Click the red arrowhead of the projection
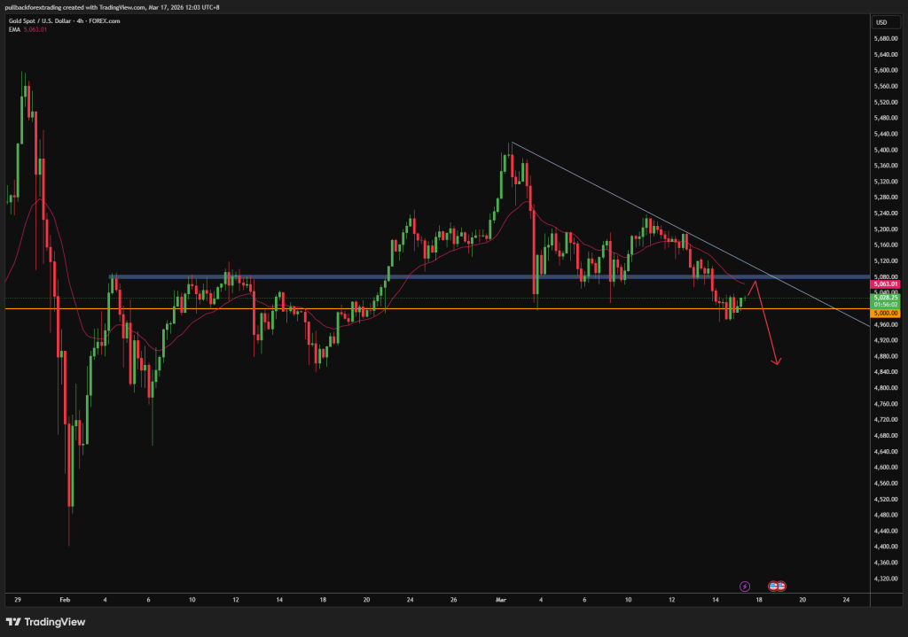The image size is (908, 637). click(x=777, y=361)
